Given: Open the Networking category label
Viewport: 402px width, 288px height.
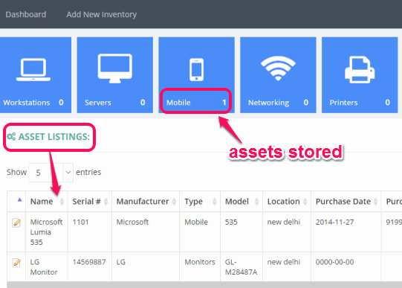Looking at the screenshot, I should coord(268,103).
